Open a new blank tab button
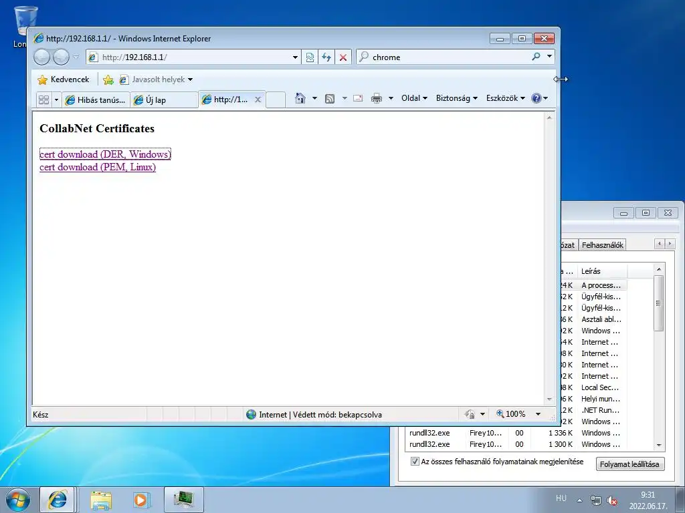This screenshot has height=513, width=685. coord(275,100)
